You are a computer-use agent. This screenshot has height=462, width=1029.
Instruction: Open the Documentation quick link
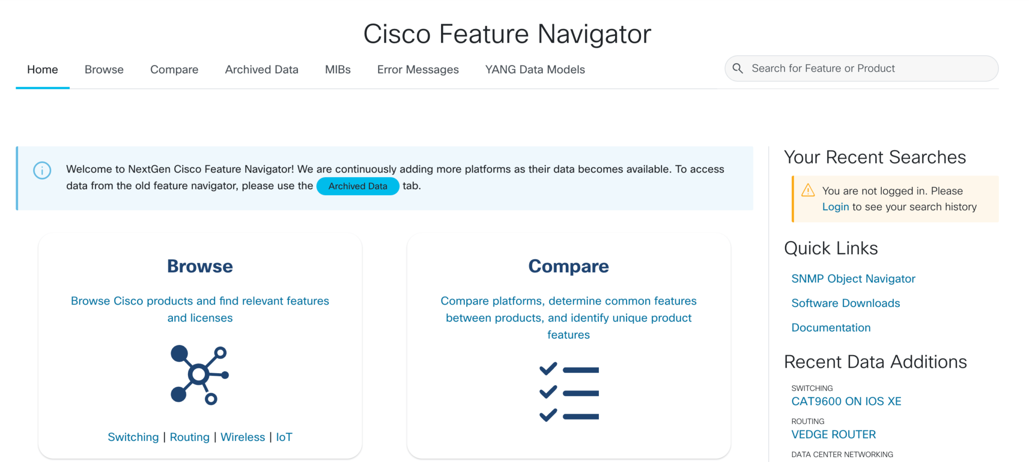[831, 327]
